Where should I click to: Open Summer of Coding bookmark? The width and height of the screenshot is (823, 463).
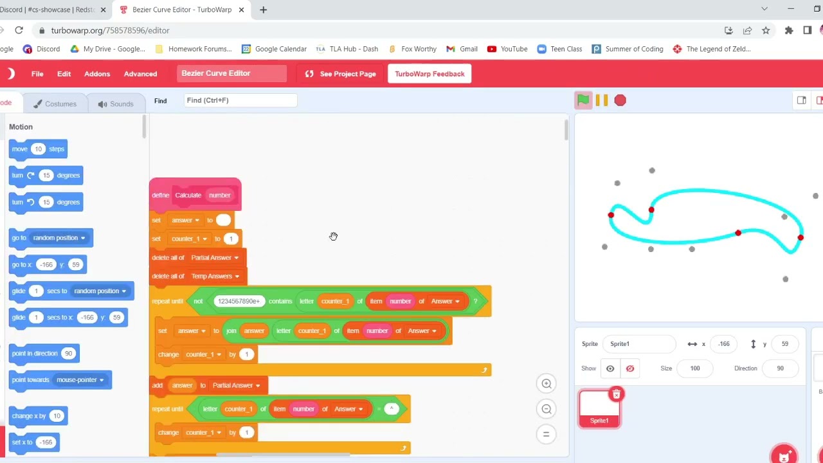pyautogui.click(x=628, y=49)
